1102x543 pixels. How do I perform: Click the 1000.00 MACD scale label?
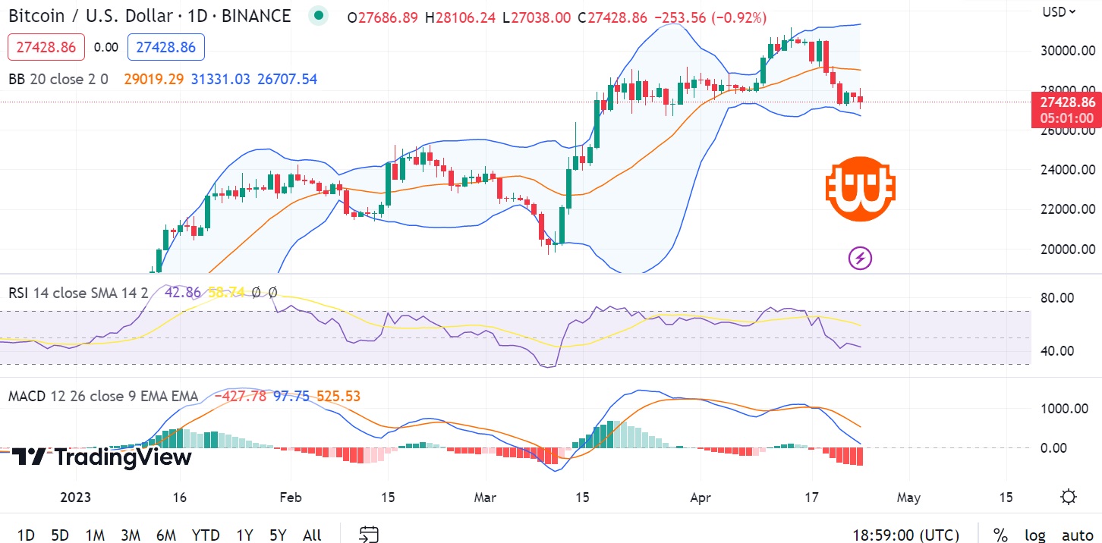coord(1063,408)
